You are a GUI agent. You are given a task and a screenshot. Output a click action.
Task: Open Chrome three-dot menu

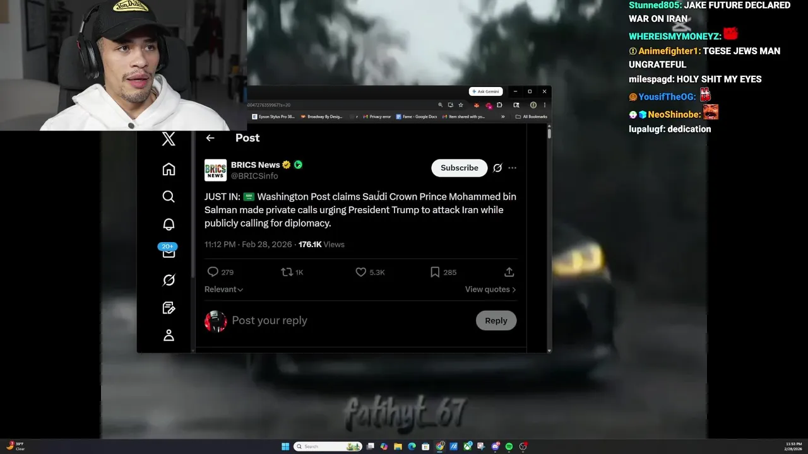point(545,105)
